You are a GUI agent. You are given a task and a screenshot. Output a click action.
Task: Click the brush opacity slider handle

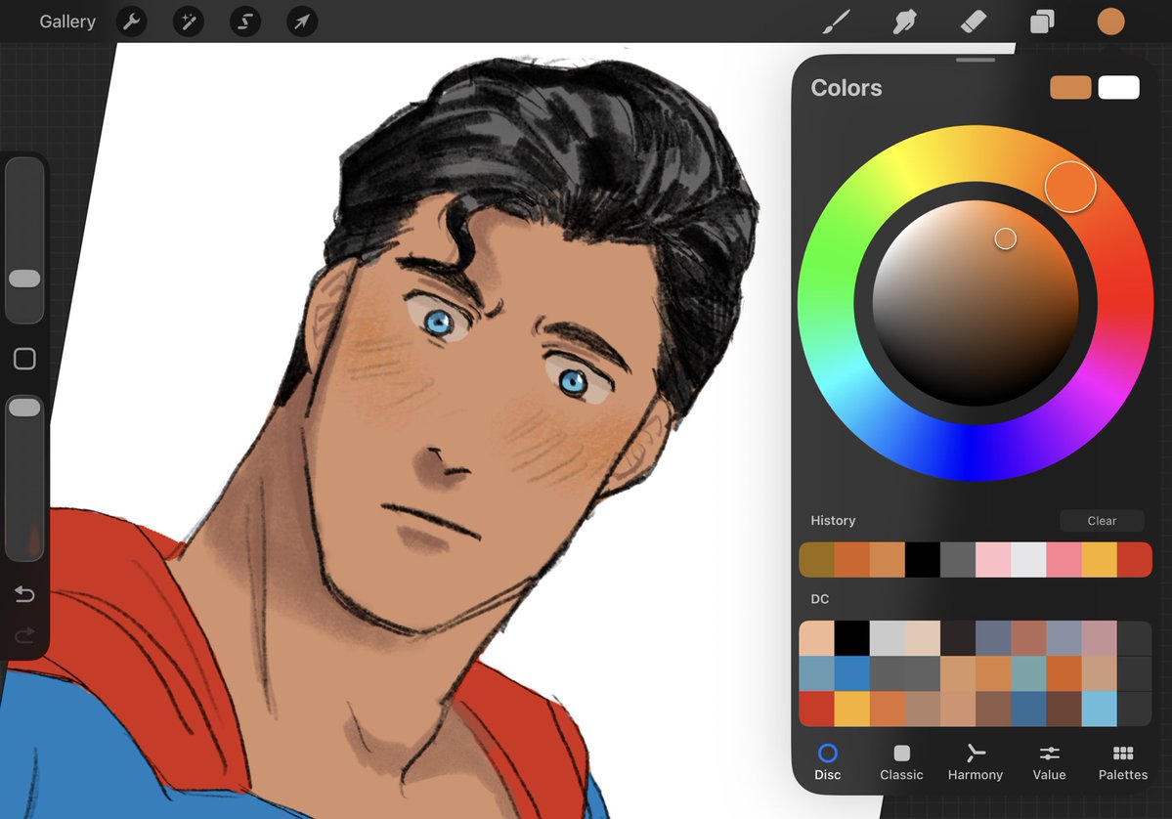tap(24, 408)
